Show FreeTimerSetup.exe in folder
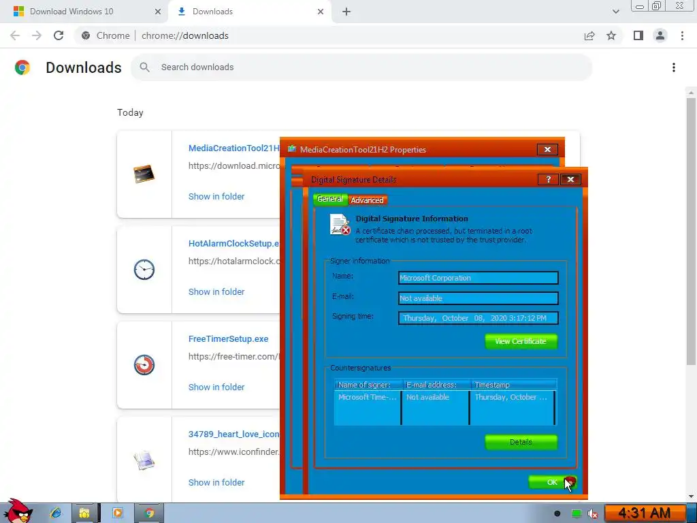 pyautogui.click(x=216, y=387)
